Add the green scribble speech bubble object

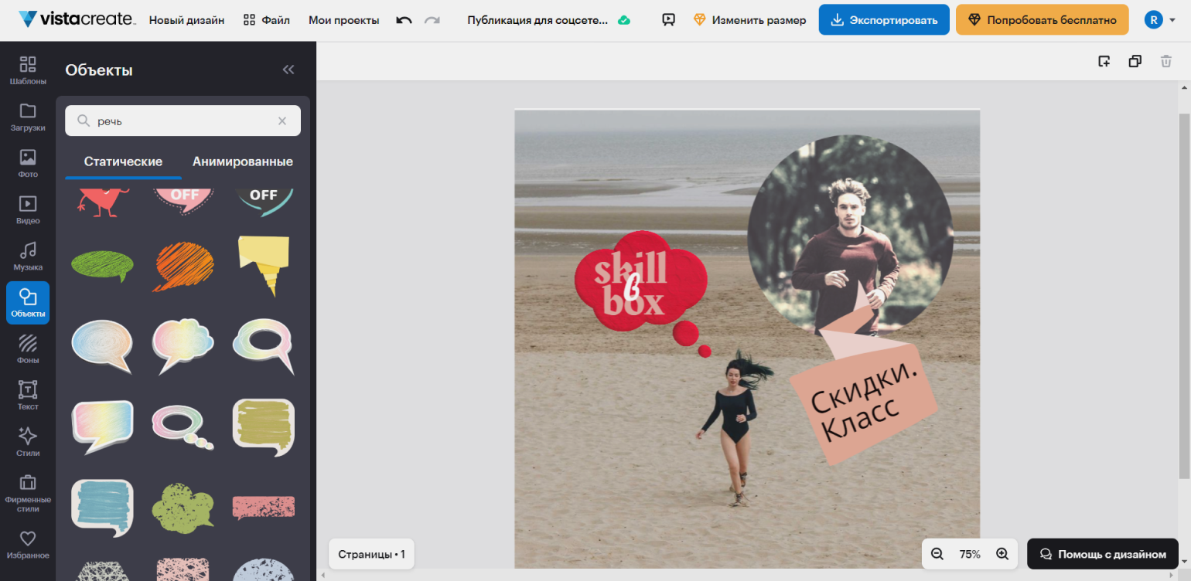pos(102,266)
